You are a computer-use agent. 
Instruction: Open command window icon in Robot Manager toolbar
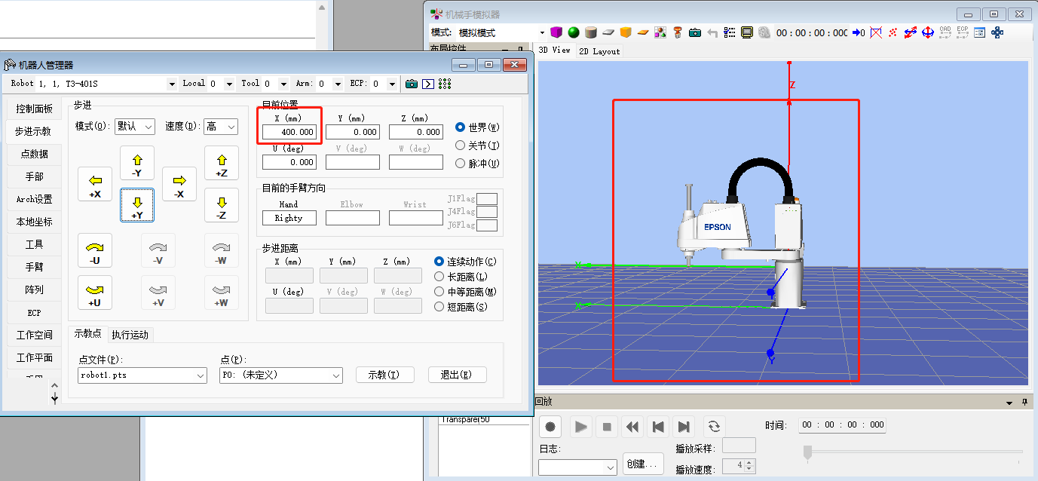click(x=428, y=84)
